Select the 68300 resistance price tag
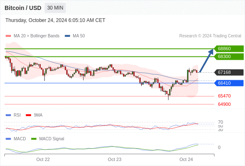The width and height of the screenshot is (245, 166). tap(228, 56)
